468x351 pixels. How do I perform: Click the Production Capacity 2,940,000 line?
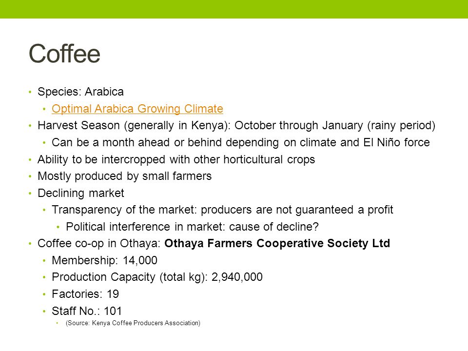tap(157, 277)
